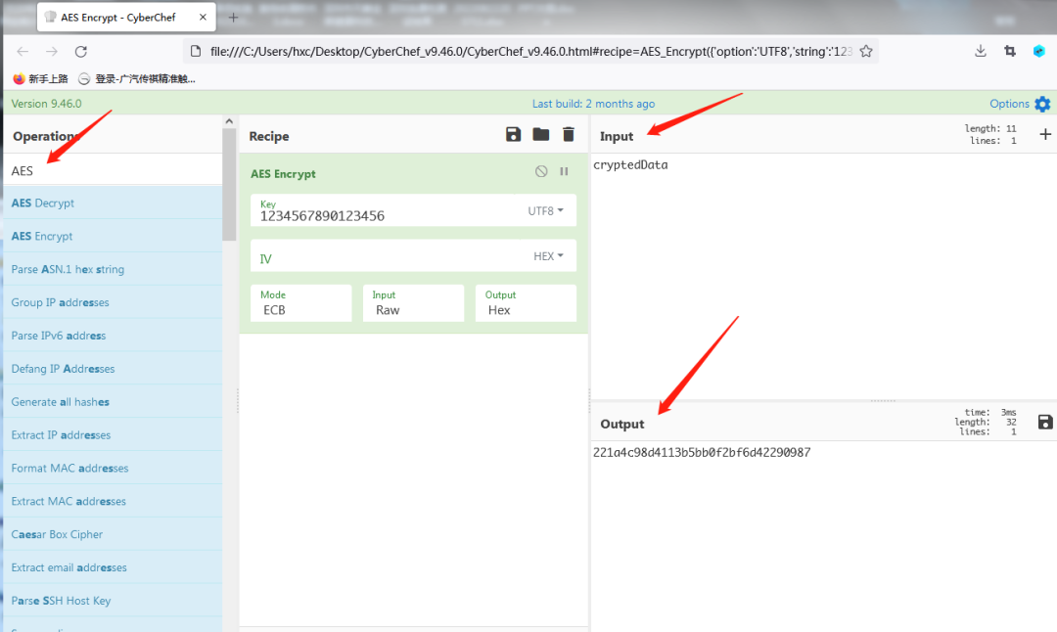The height and width of the screenshot is (632, 1057).
Task: Select Parse ASN.1 hex string operation
Action: click(x=113, y=269)
